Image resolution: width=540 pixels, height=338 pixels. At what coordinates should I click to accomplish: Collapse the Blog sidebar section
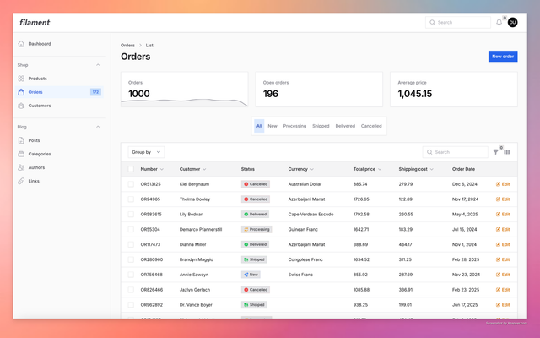click(98, 127)
